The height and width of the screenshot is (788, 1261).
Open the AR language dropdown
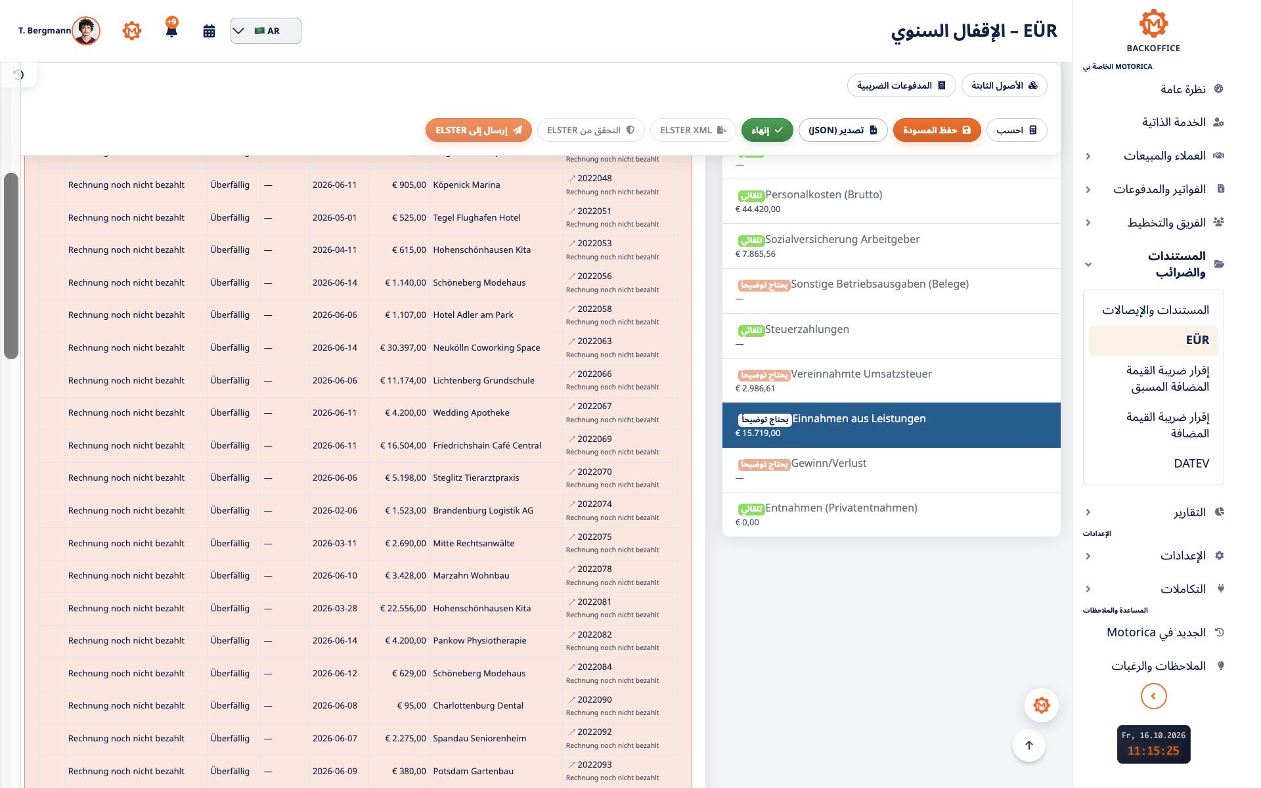tap(266, 31)
